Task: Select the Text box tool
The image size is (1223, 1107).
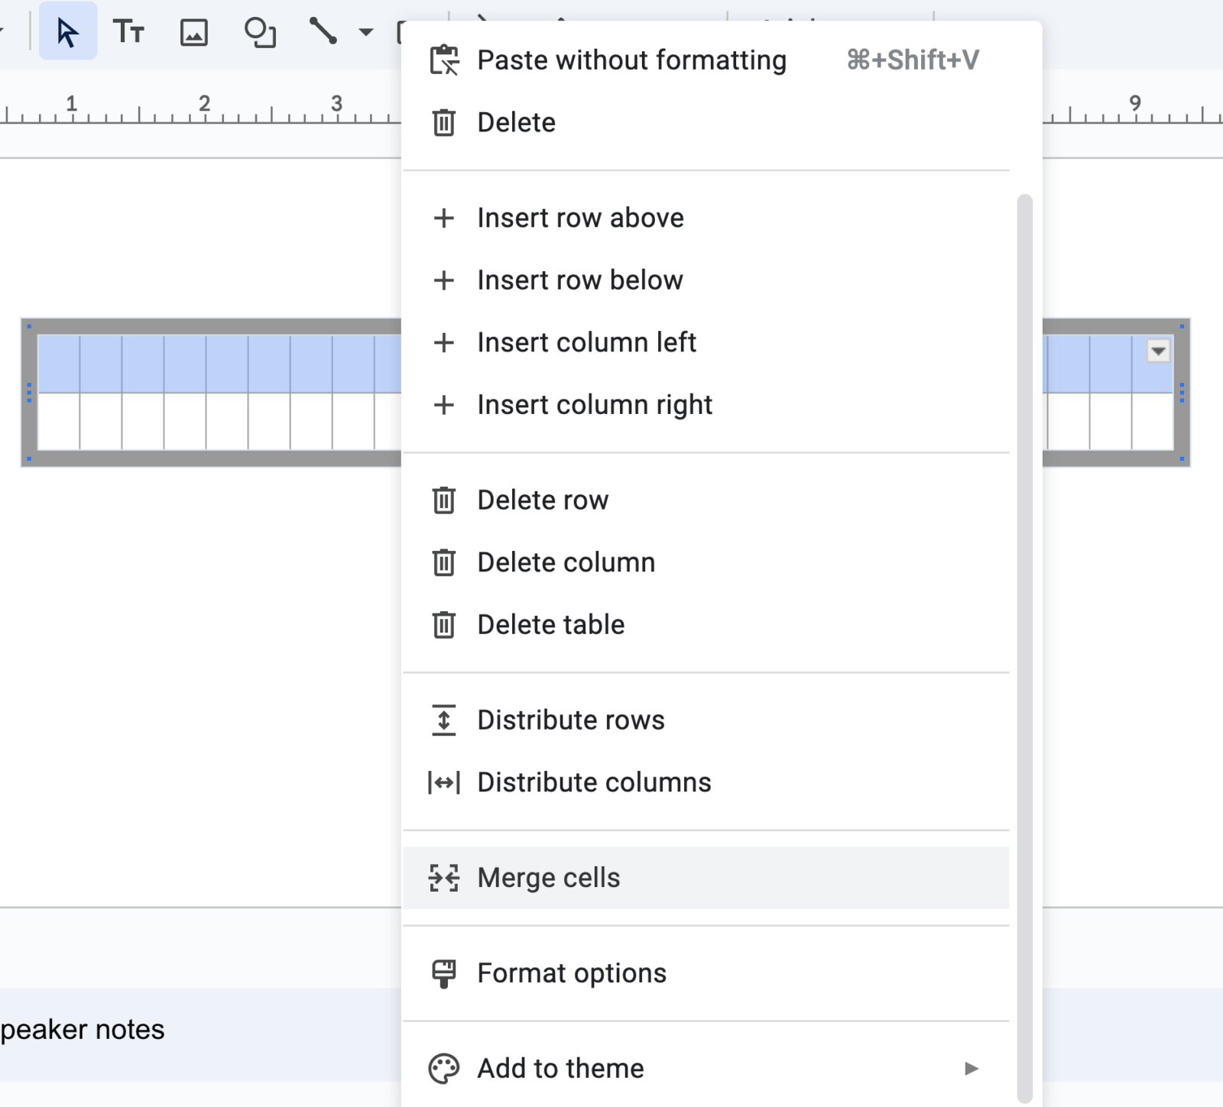Action: 128,32
